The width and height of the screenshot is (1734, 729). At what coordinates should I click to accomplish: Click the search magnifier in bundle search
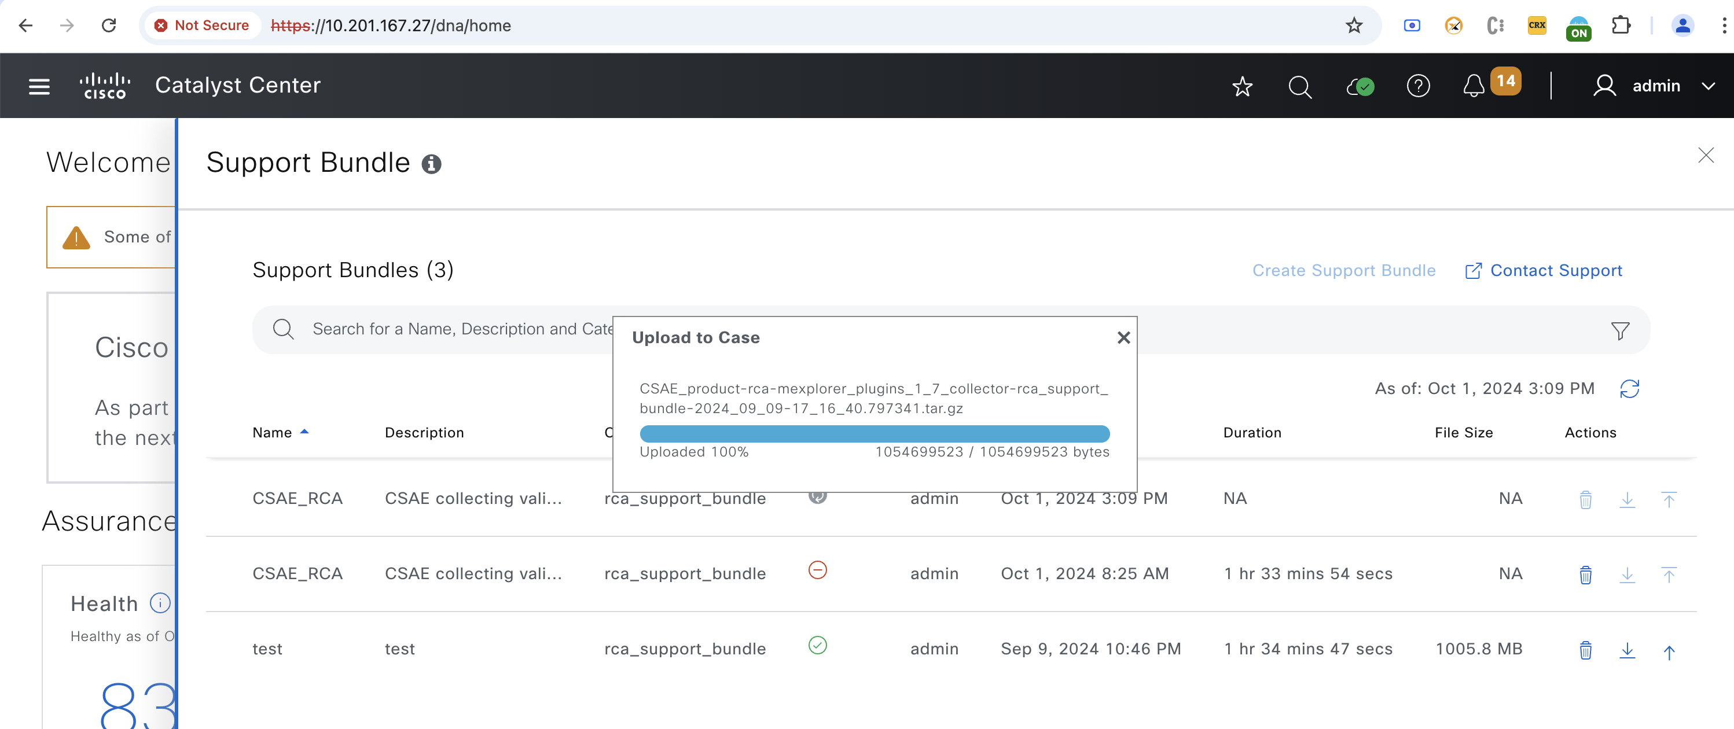pos(282,329)
